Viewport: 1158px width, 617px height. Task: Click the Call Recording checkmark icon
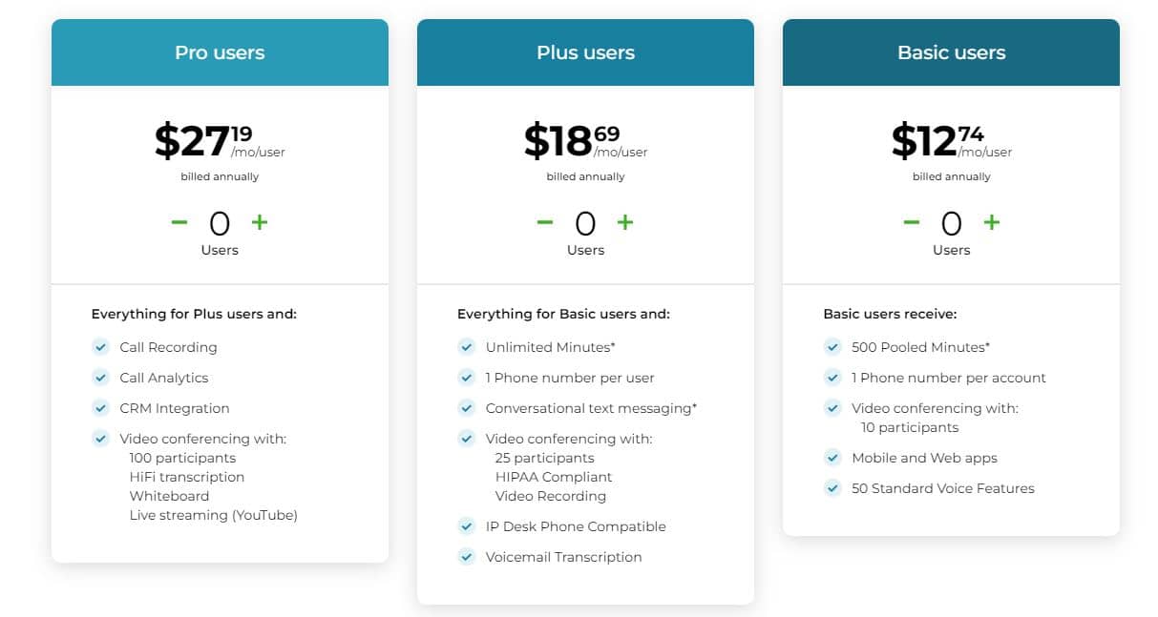click(x=100, y=347)
